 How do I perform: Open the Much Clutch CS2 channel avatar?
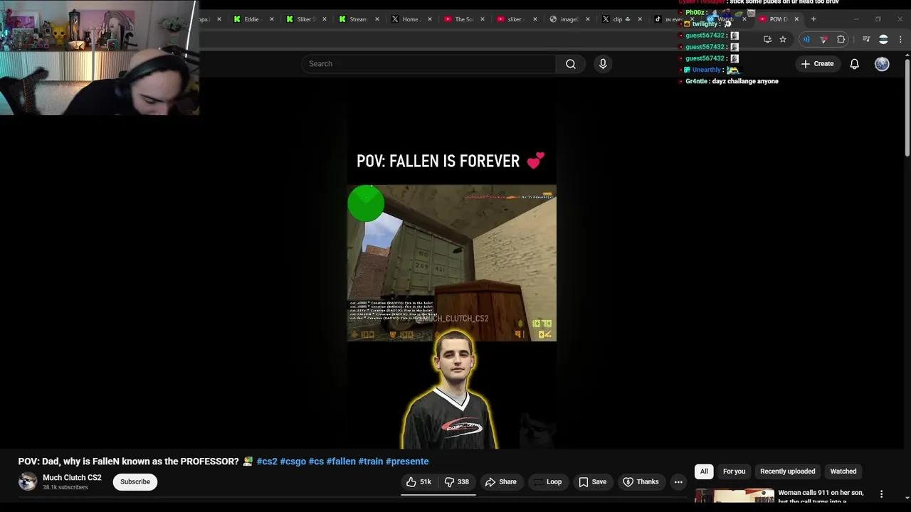click(28, 481)
